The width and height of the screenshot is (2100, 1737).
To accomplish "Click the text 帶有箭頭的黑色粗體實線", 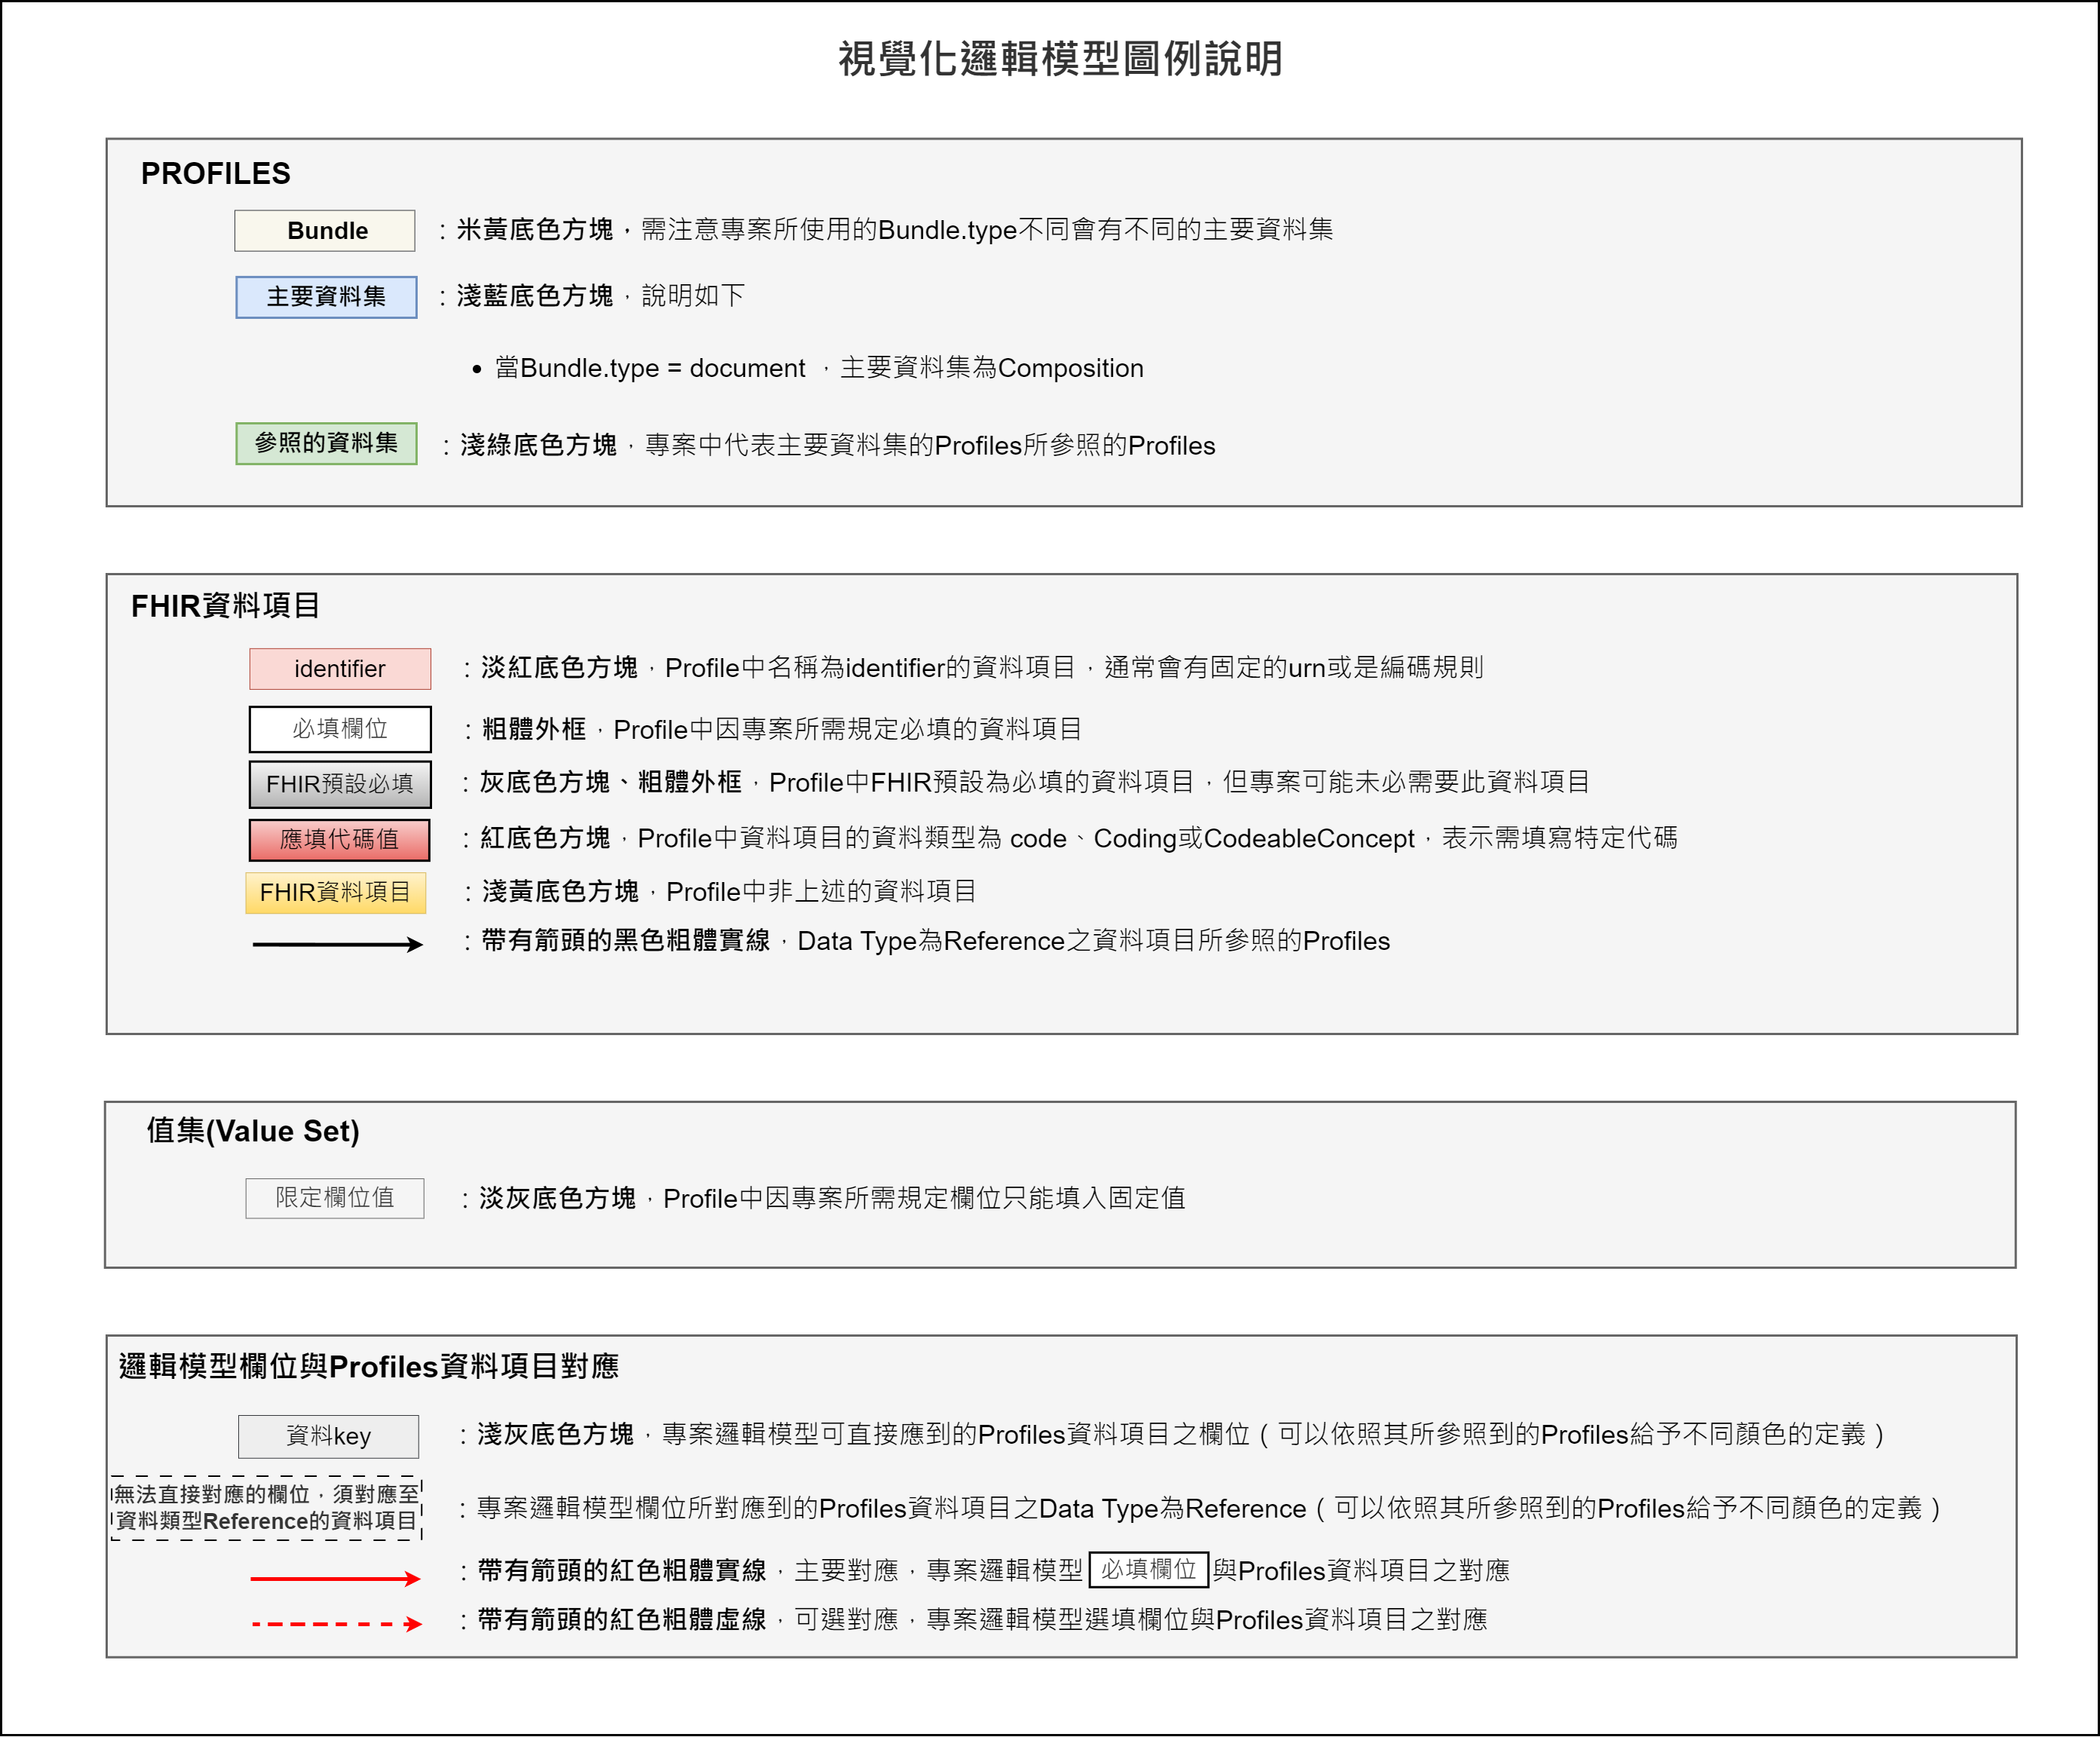I will (x=626, y=941).
